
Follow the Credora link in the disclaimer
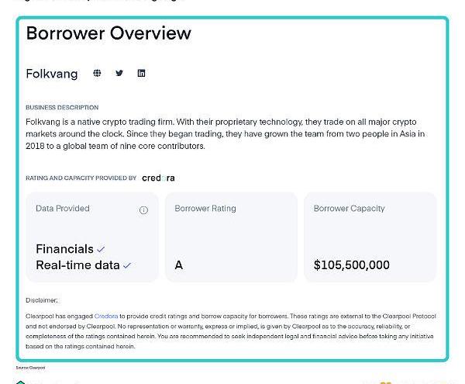(x=106, y=317)
